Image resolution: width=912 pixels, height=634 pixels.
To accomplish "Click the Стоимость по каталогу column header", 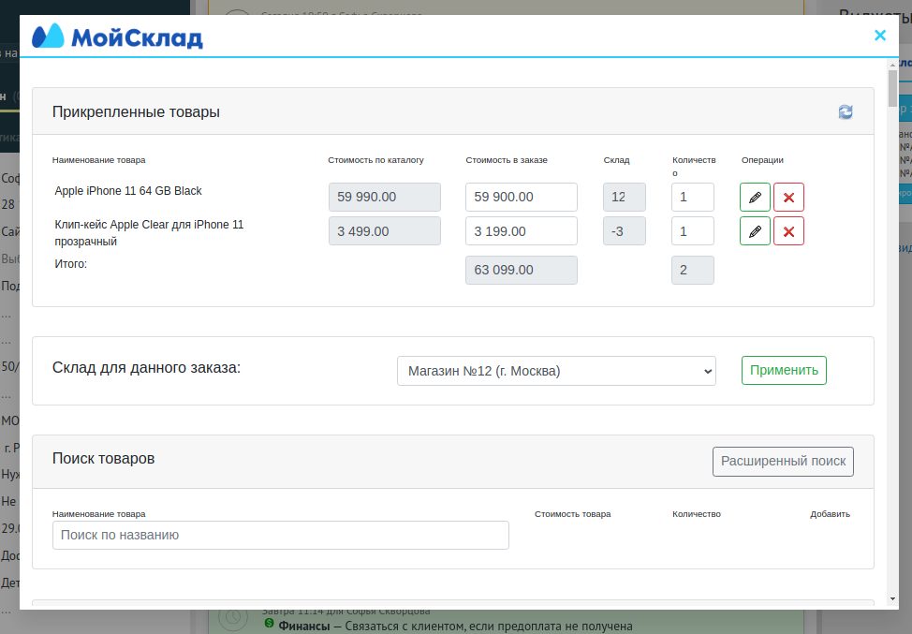I will 375,160.
